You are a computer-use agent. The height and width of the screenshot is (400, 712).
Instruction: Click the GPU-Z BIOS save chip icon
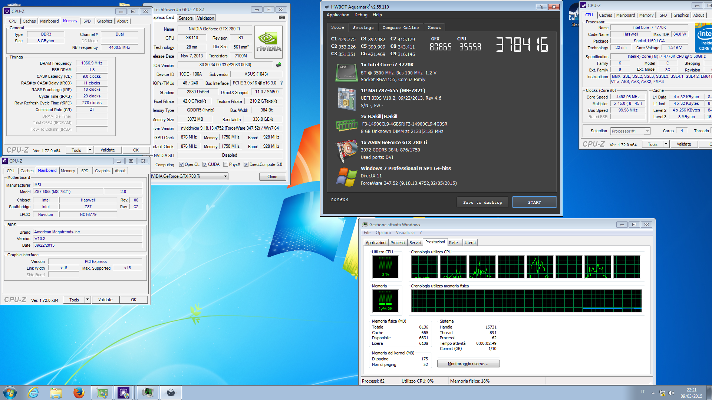(278, 65)
